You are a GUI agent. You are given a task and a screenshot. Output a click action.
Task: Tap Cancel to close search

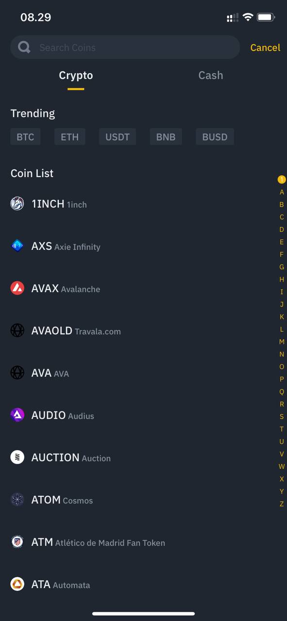point(265,48)
